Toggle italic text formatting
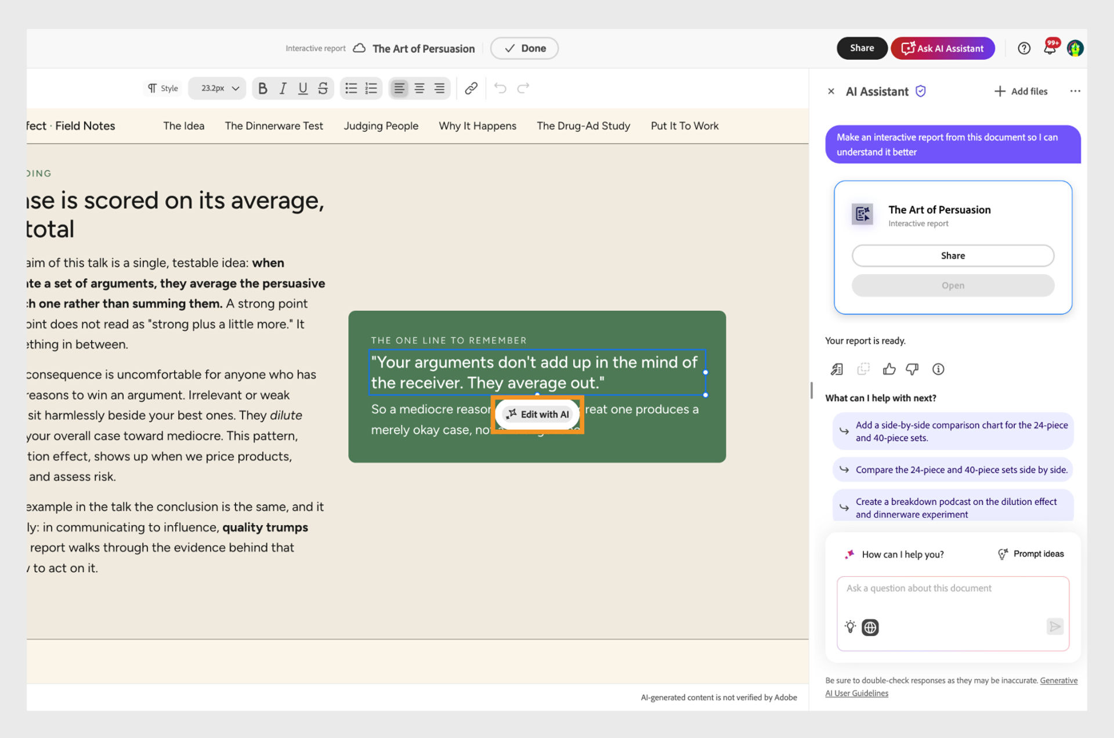 coord(283,88)
